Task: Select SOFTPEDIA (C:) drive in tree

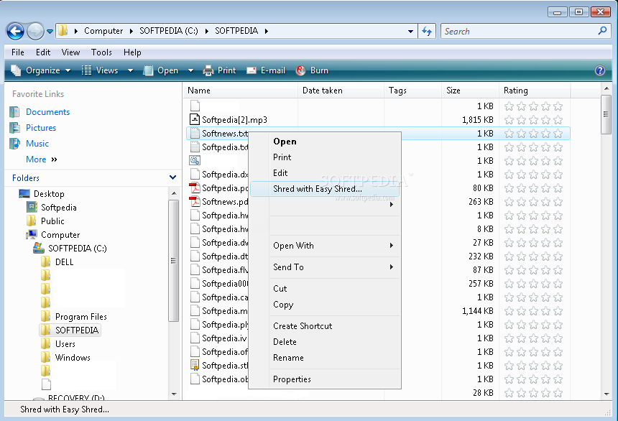Action: tap(78, 249)
